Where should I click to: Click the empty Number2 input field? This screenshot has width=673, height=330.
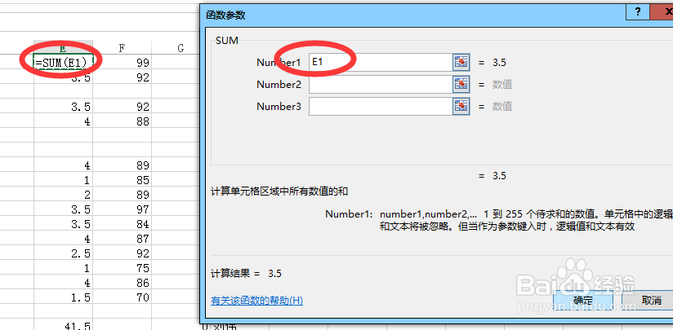click(381, 84)
